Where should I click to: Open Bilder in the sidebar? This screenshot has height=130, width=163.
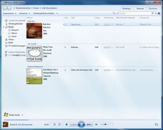[11, 42]
